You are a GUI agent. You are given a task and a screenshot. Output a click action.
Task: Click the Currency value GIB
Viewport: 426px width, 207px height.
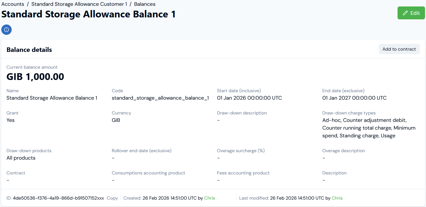116,120
